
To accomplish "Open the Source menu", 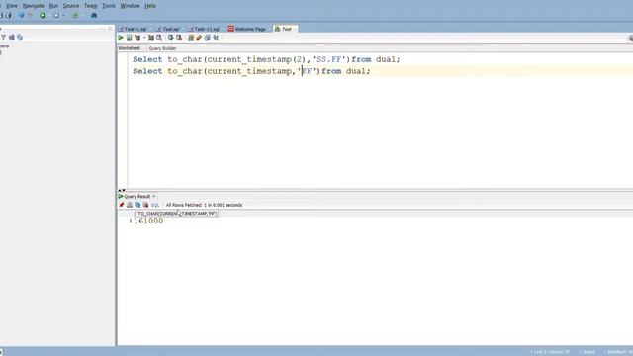I will click(x=71, y=6).
